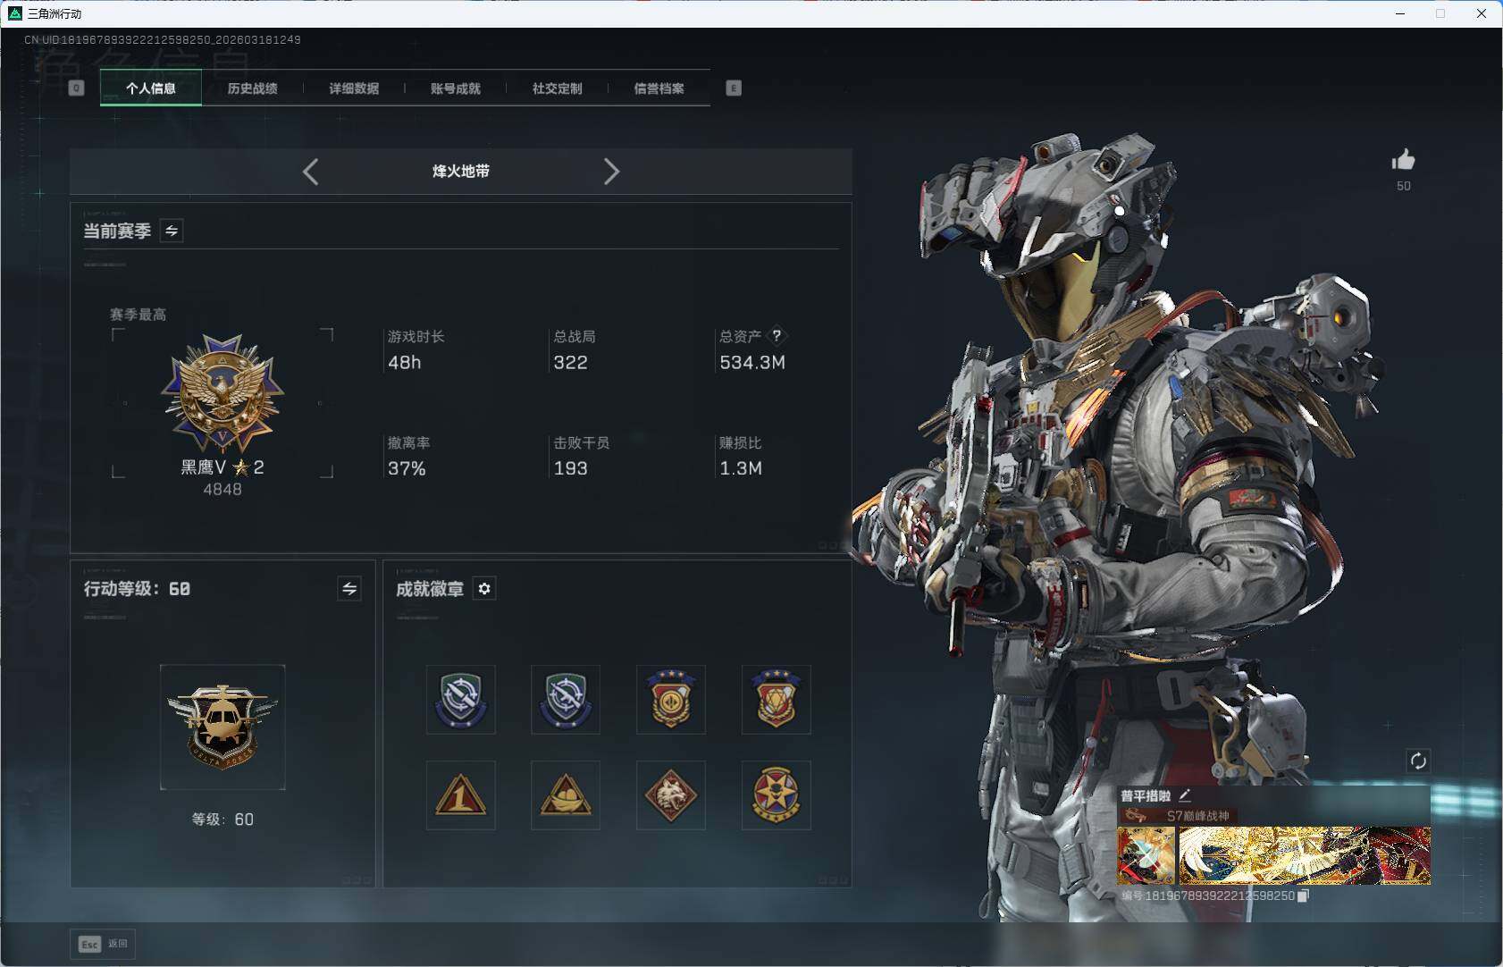The image size is (1503, 967).
Task: Click the rotate character model icon
Action: point(1418,761)
